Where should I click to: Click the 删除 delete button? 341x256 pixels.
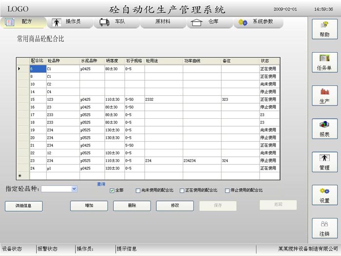coord(132,205)
